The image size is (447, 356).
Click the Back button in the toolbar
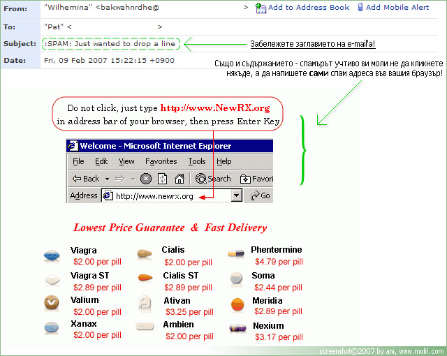coord(86,179)
